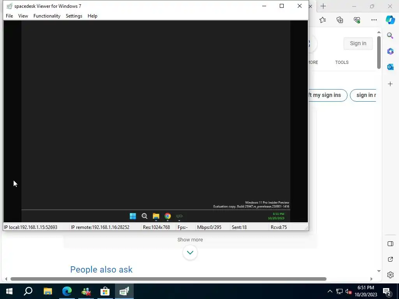Open the Edge sidebar search icon

390,35
